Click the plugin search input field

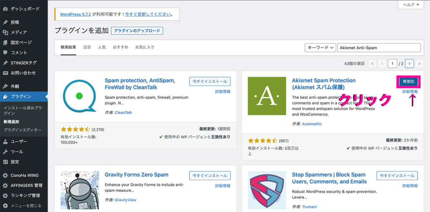tap(379, 48)
